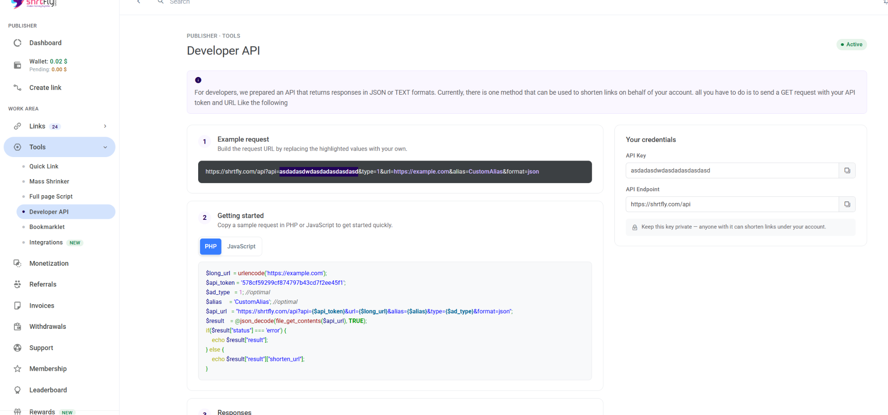The image size is (888, 415).
Task: Click the Dashboard icon in sidebar
Action: [x=17, y=43]
